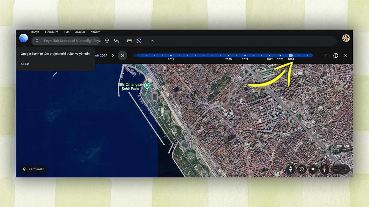
Task: Jump to latest imagery with skip-to-end arrow
Action: pos(123,56)
